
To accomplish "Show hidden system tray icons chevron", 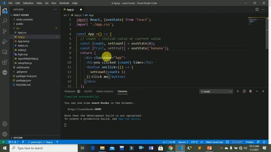I will click(x=221, y=148).
